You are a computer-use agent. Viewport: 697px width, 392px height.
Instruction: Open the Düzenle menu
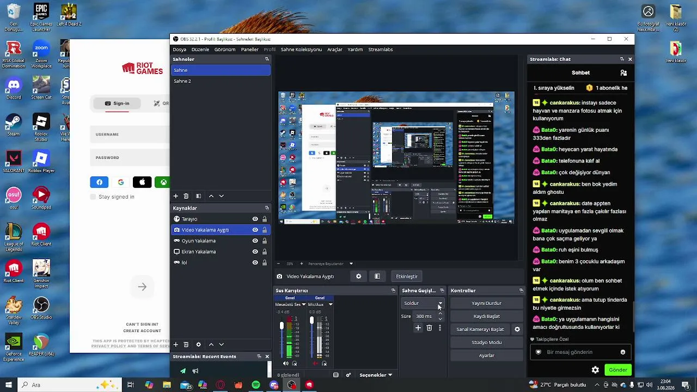coord(200,50)
